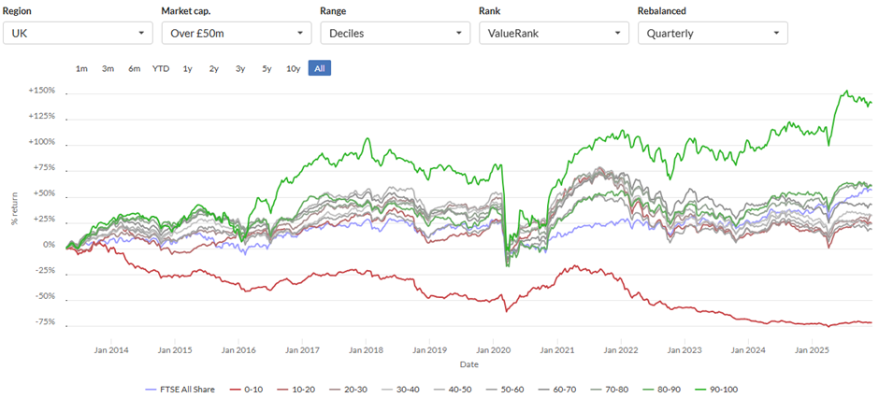Screen dimensions: 879x398
Task: Open the Range dropdown showing Deciles
Action: 396,33
